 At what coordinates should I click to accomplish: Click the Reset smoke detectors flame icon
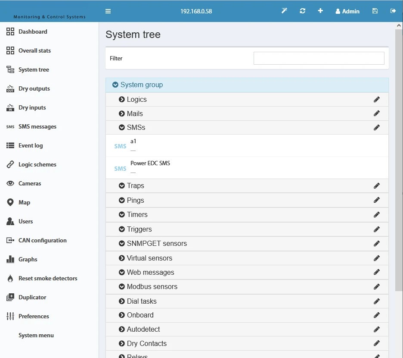point(10,278)
